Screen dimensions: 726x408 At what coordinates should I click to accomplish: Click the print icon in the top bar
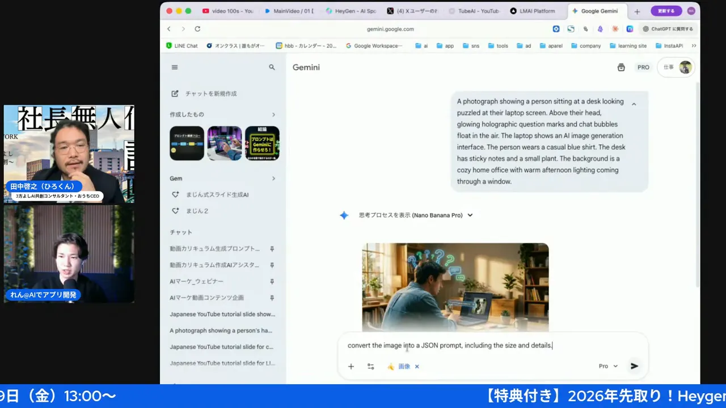point(621,67)
